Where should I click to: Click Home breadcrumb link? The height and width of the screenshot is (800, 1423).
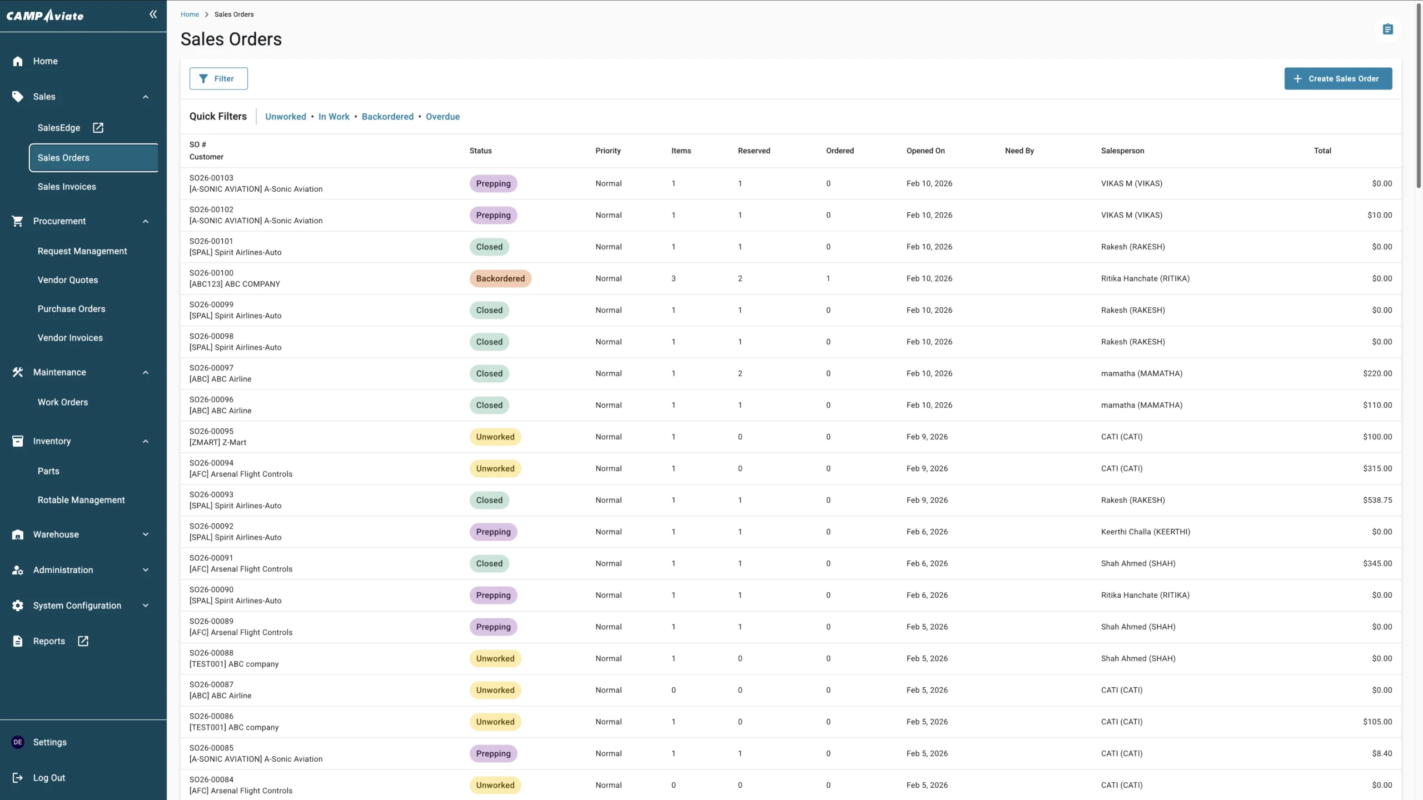pos(190,14)
